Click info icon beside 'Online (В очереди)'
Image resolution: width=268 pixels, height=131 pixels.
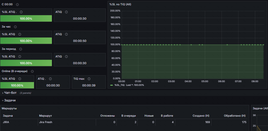coord(32,71)
